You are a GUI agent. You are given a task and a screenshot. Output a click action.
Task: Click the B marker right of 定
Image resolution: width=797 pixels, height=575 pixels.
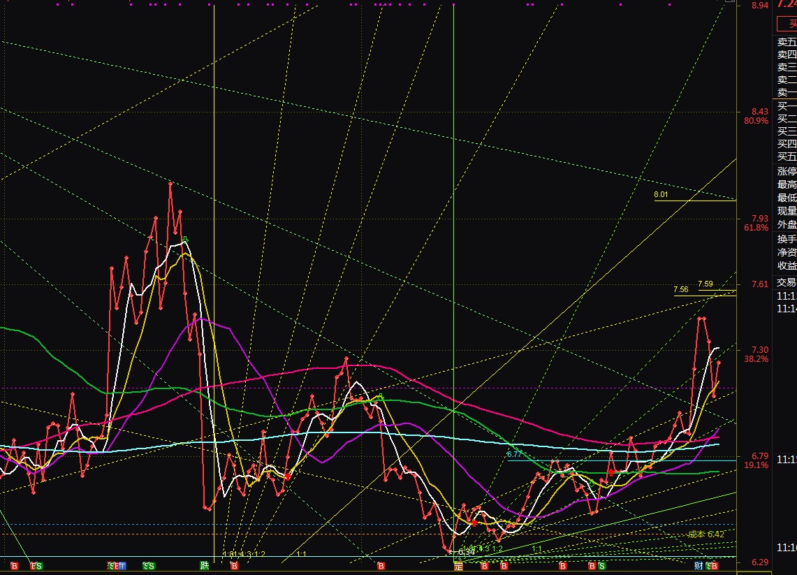pyautogui.click(x=484, y=566)
